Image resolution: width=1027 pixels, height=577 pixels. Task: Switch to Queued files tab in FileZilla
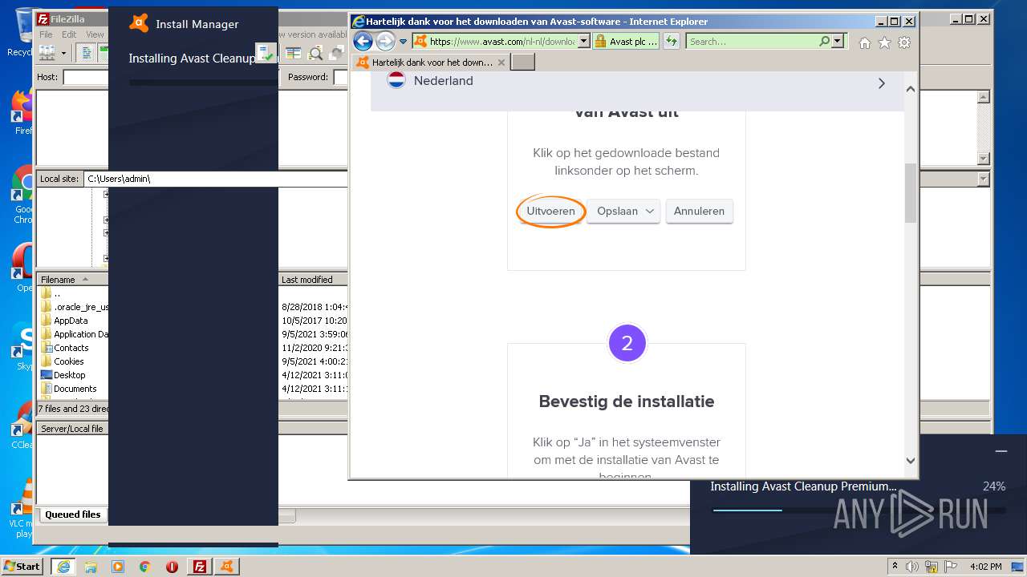73,514
